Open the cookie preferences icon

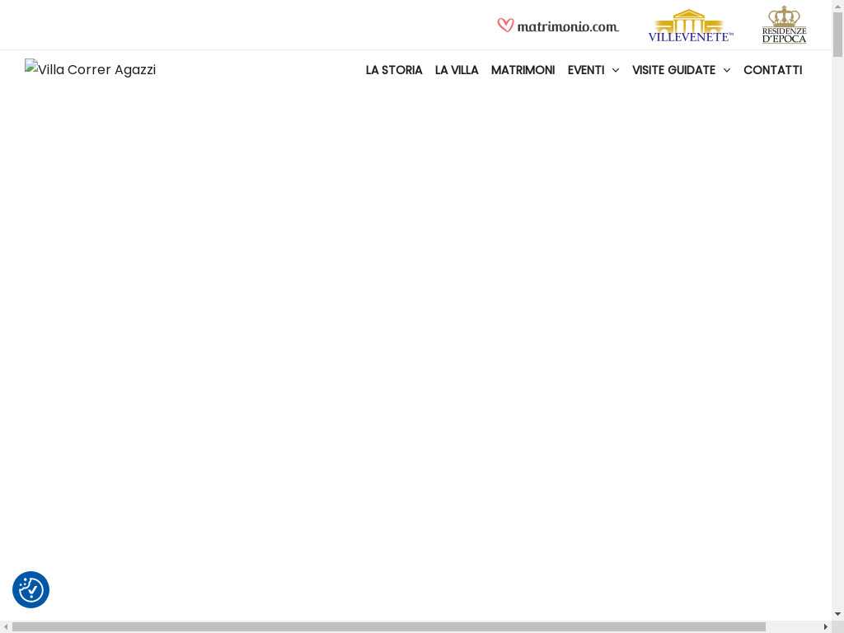click(x=30, y=590)
